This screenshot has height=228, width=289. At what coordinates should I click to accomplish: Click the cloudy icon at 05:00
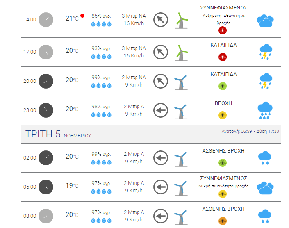tap(265, 188)
